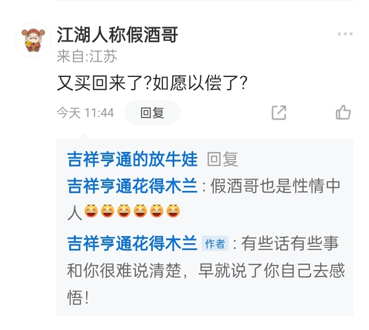Screen dimensions: 369x330
Task: Open 吉祥亨通花得木兰 link beside 作者 badge
Action: pyautogui.click(x=132, y=243)
